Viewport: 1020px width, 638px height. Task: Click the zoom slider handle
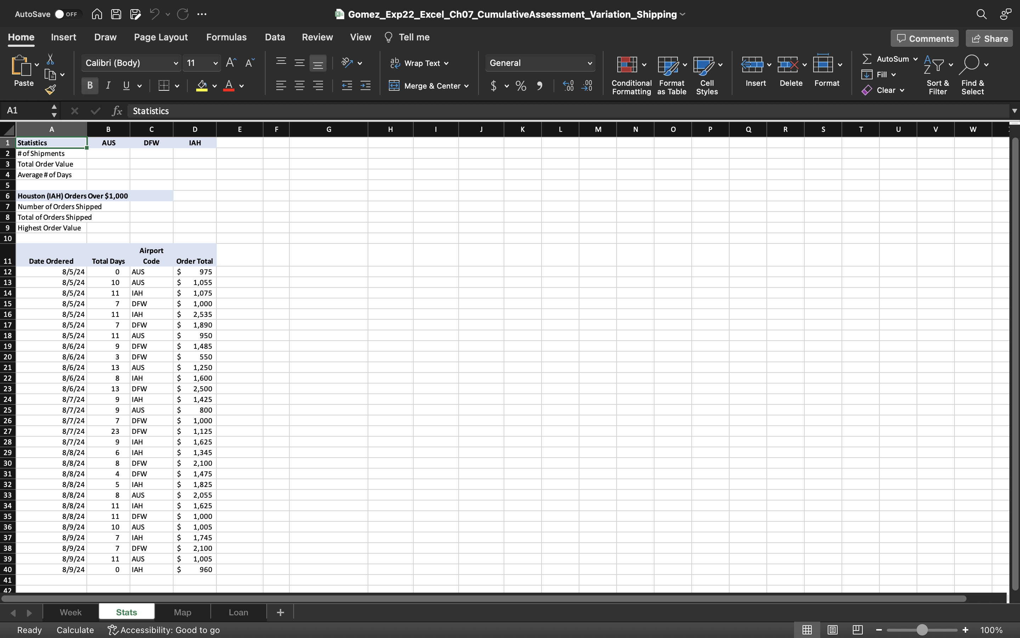[x=922, y=630]
